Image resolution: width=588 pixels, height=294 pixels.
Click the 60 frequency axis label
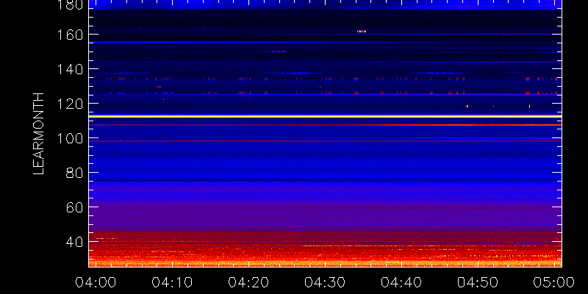(x=75, y=207)
